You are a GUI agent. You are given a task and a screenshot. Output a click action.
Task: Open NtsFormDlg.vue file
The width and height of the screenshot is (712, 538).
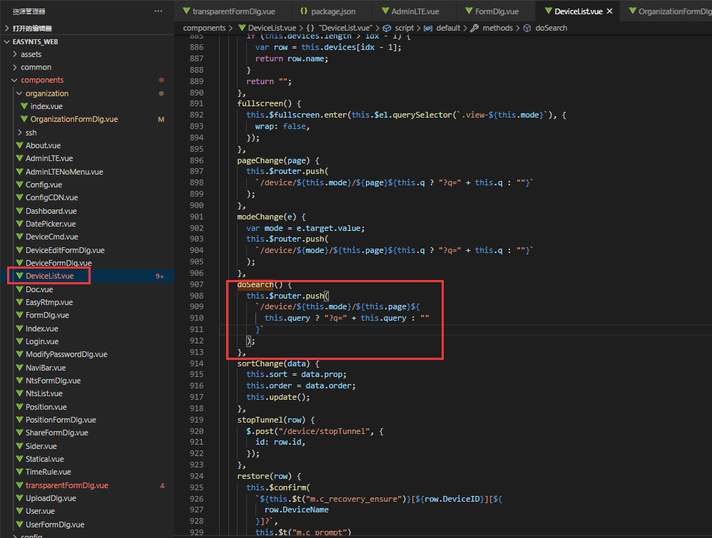point(53,381)
